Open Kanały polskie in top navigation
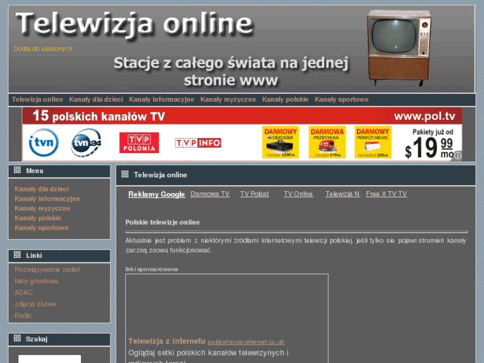This screenshot has width=484, height=363. click(x=285, y=99)
